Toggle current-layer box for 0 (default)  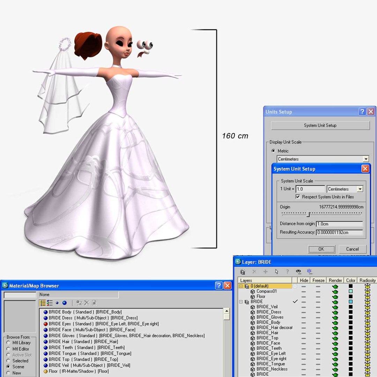[x=295, y=286]
